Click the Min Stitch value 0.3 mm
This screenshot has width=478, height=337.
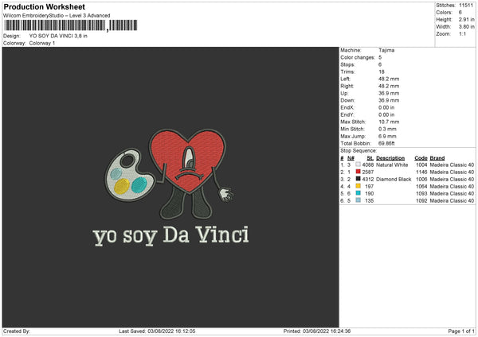point(387,129)
